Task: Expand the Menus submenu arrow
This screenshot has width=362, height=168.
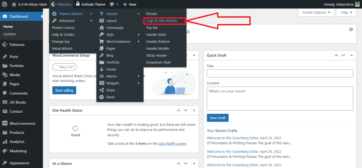Action: pos(139,76)
